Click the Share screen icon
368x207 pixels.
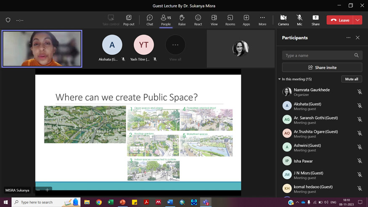(315, 20)
